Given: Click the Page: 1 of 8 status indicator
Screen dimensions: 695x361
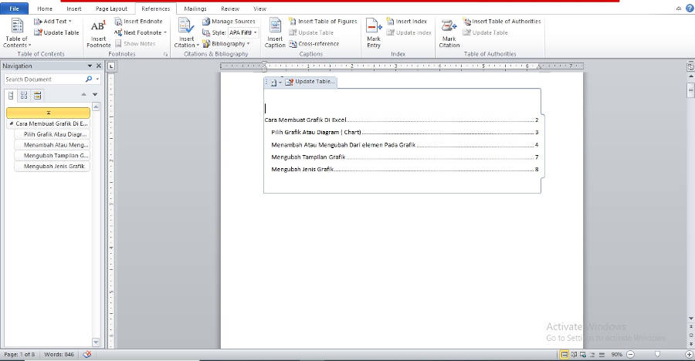Looking at the screenshot, I should click(19, 354).
